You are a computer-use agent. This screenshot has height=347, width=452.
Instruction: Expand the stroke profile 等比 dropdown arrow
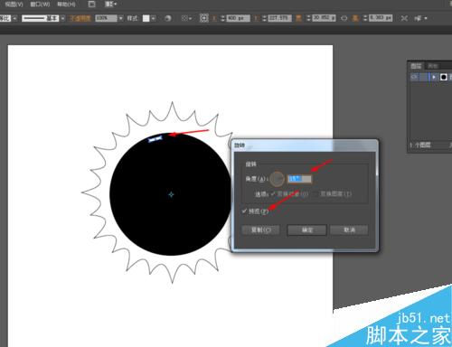[x=14, y=18]
